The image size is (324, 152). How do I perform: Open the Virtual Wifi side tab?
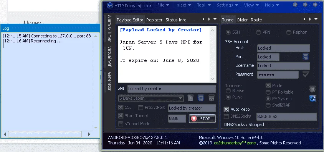coord(110,57)
